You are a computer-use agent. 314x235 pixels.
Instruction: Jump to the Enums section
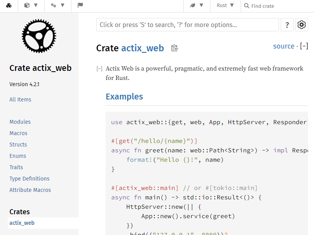point(18,156)
